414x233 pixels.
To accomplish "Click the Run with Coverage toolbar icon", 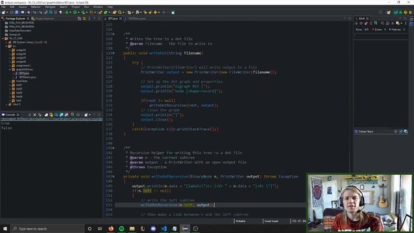I will tap(83, 12).
